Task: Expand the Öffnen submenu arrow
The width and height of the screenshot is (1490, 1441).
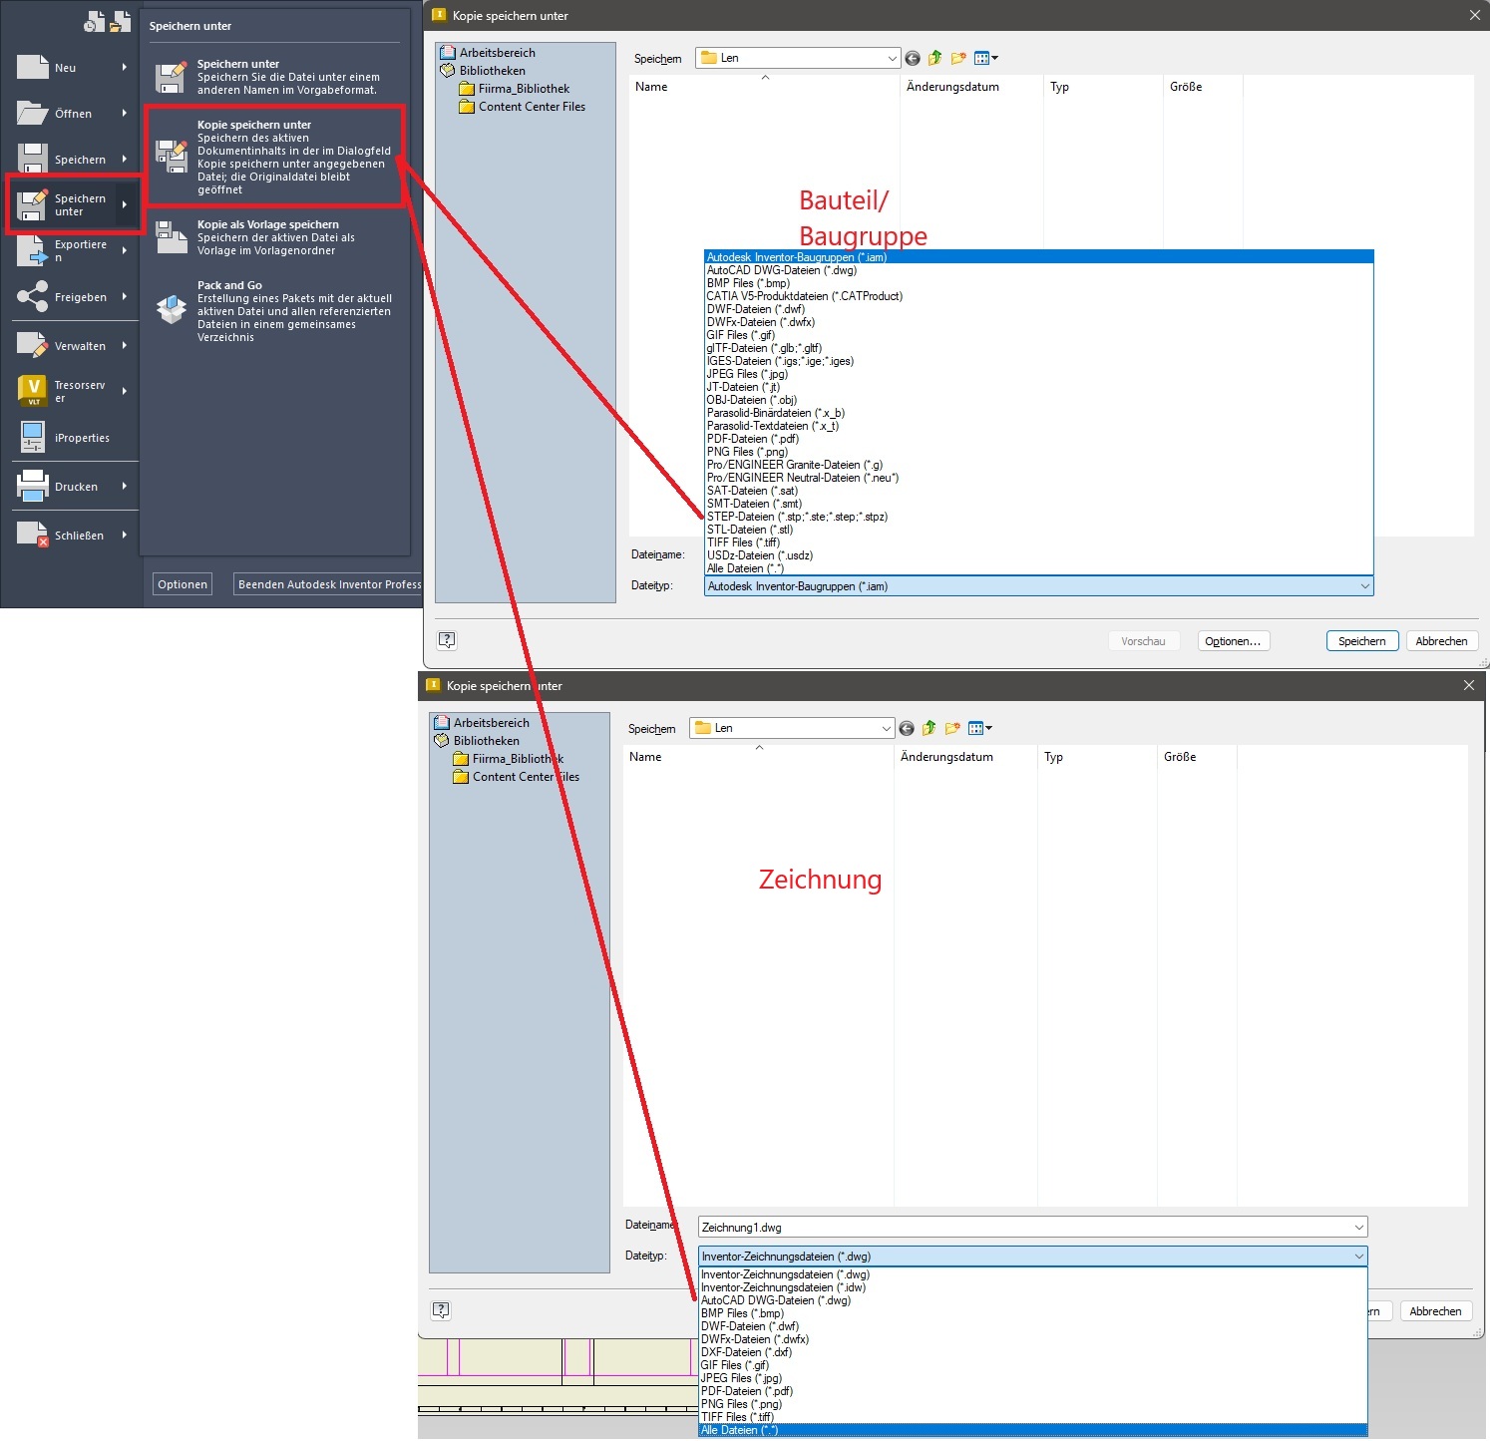Action: click(x=125, y=114)
